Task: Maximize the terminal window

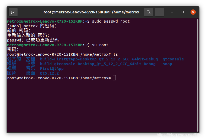Action: 183,12
